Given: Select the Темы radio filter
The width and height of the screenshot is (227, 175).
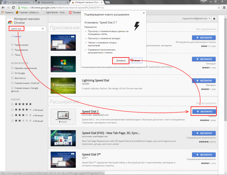Looking at the screenshot, I should (x=12, y=55).
